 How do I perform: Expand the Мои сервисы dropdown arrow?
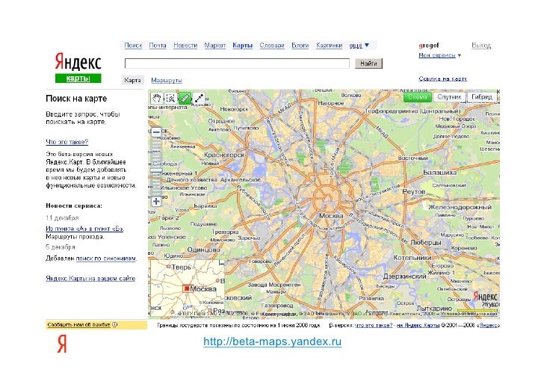click(460, 55)
